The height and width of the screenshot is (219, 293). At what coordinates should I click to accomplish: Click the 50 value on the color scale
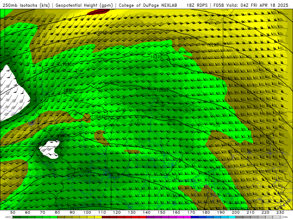tap(13, 212)
